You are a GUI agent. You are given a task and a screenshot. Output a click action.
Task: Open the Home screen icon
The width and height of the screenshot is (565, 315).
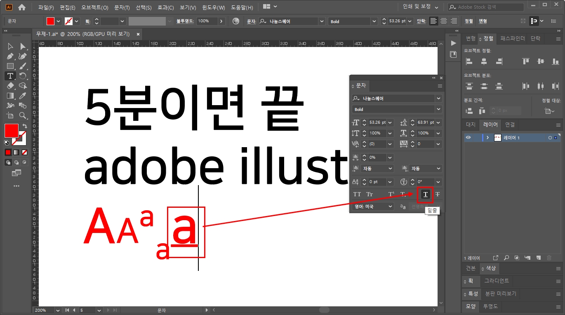(x=22, y=7)
